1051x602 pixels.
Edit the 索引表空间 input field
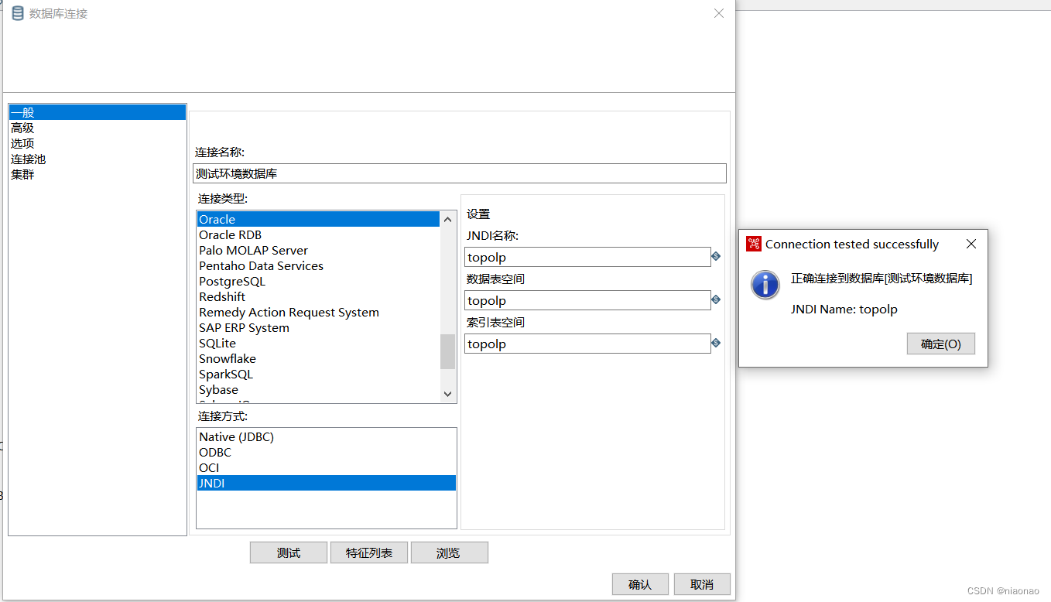coord(587,344)
